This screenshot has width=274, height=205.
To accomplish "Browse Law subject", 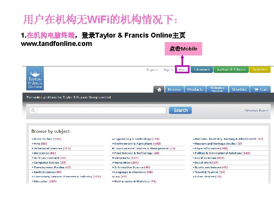I will click(119, 177).
